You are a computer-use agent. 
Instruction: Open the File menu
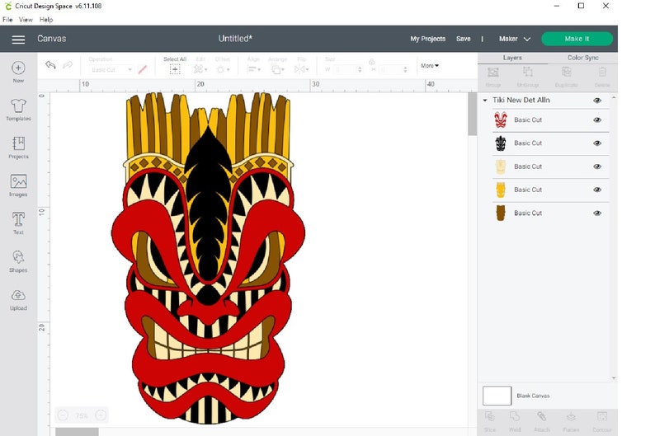[x=7, y=20]
